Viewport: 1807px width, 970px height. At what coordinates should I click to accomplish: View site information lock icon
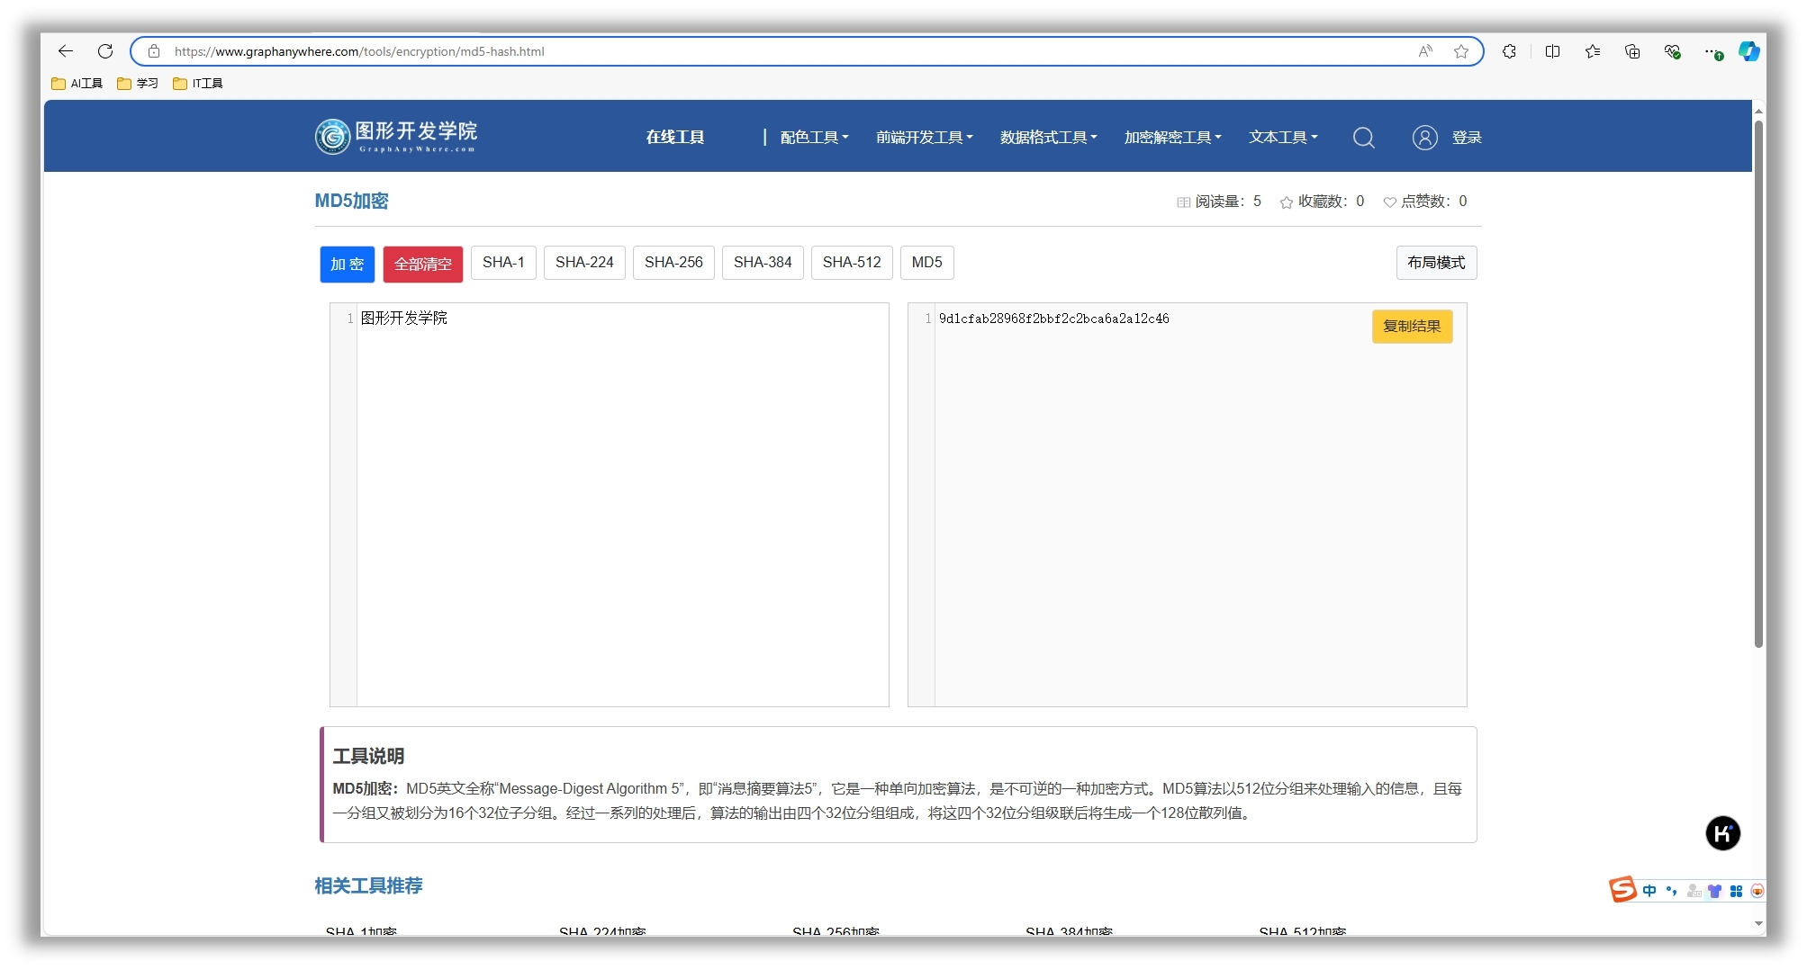click(154, 51)
